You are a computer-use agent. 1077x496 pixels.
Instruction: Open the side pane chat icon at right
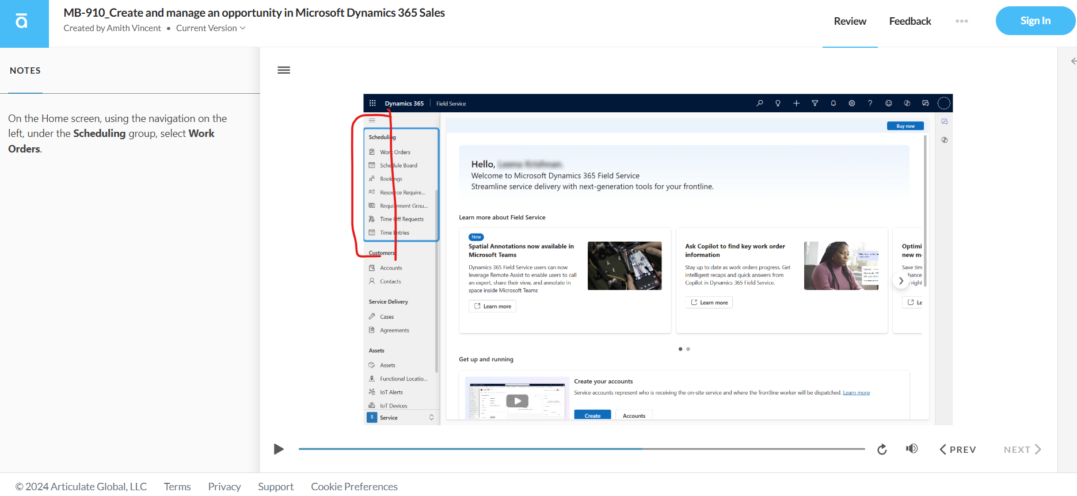tap(945, 122)
